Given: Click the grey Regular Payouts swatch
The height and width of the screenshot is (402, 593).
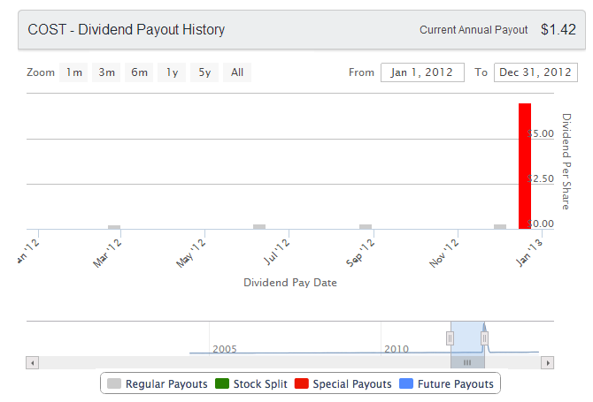Looking at the screenshot, I should click(114, 383).
